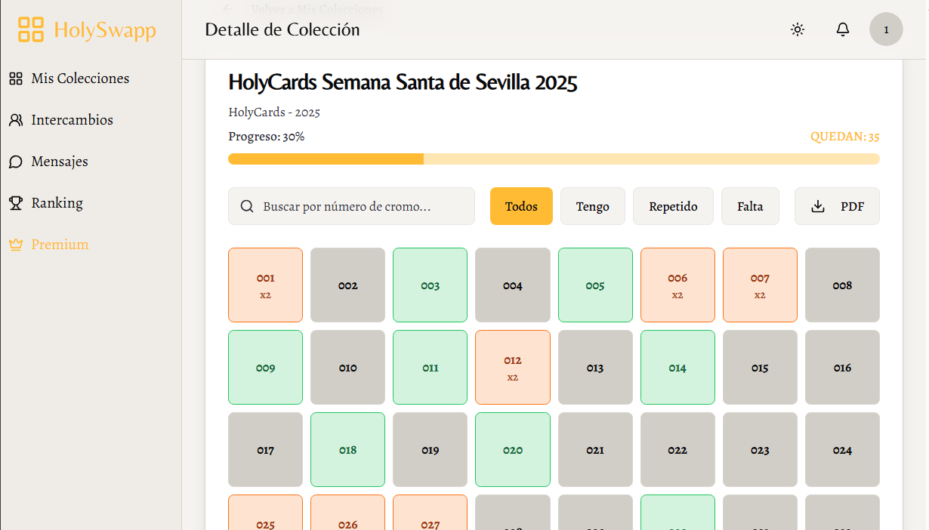This screenshot has width=929, height=530.
Task: Click the Premium crown icon
Action: 16,245
